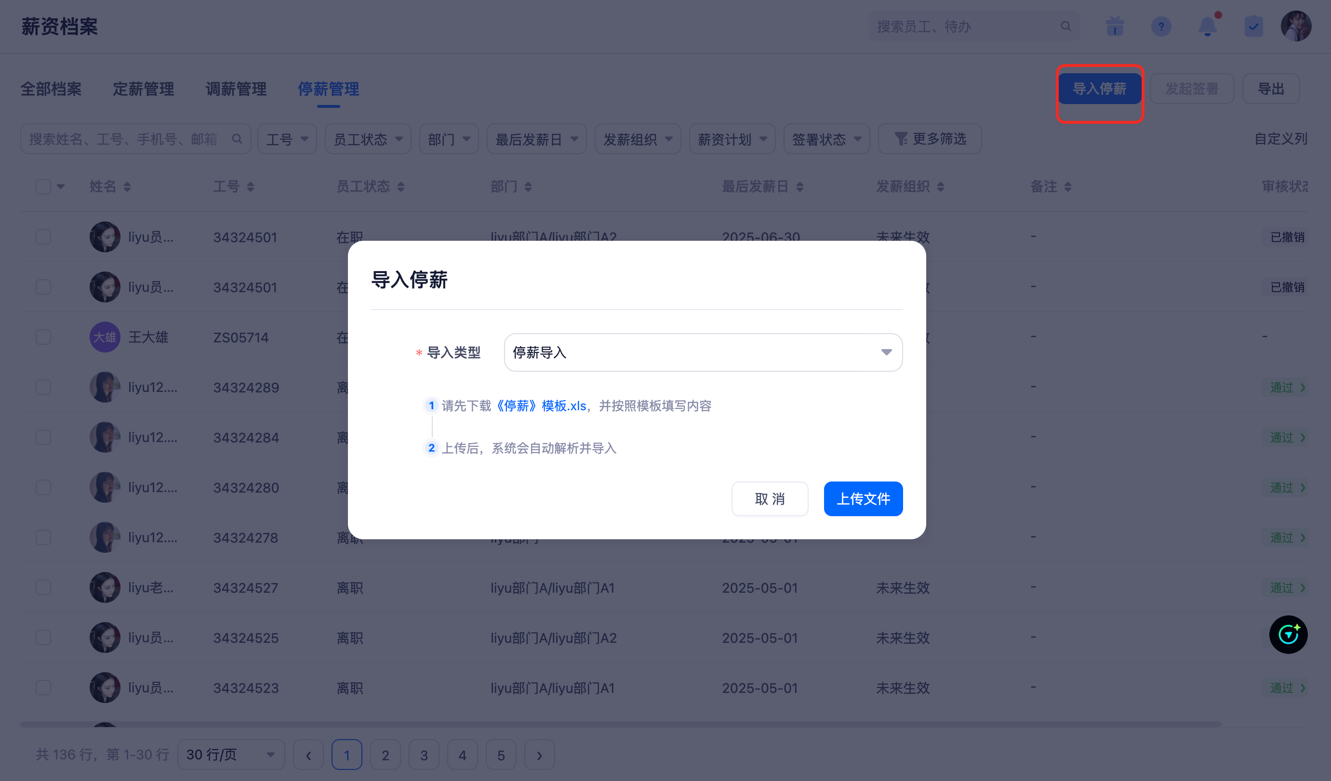Open the 发薪组织 filter dropdown

638,139
